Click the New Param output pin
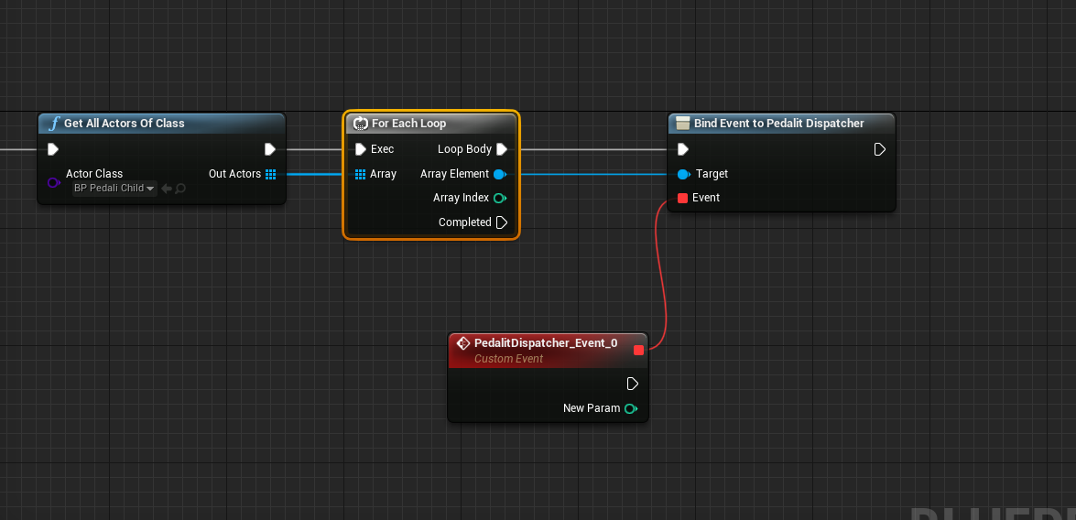 (x=631, y=409)
